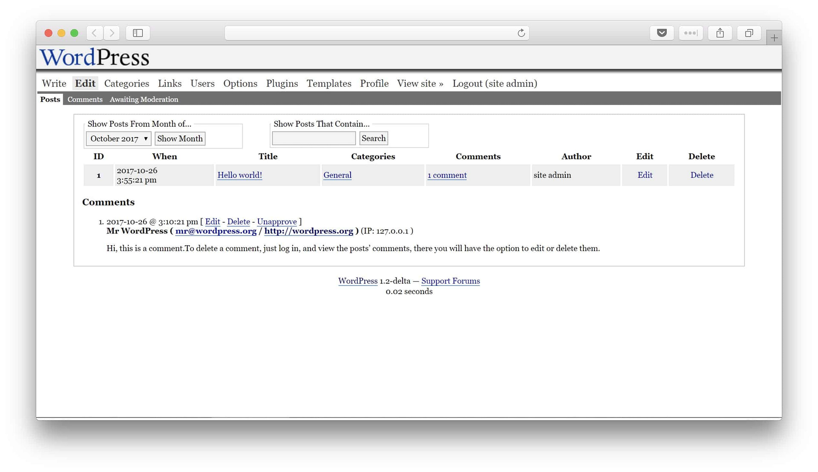818x472 pixels.
Task: Open the Profile menu
Action: pyautogui.click(x=374, y=83)
